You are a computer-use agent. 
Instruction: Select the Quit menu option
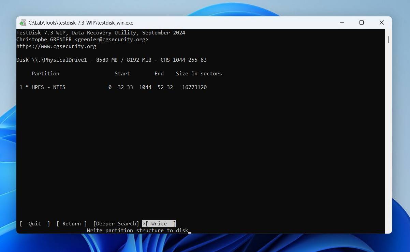click(35, 224)
